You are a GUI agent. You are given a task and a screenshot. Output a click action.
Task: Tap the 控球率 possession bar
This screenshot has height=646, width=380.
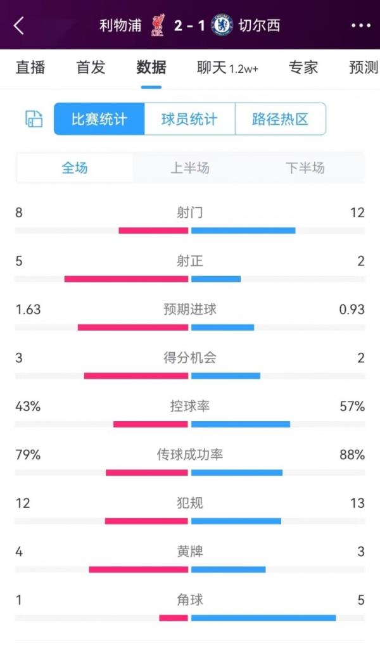190,424
